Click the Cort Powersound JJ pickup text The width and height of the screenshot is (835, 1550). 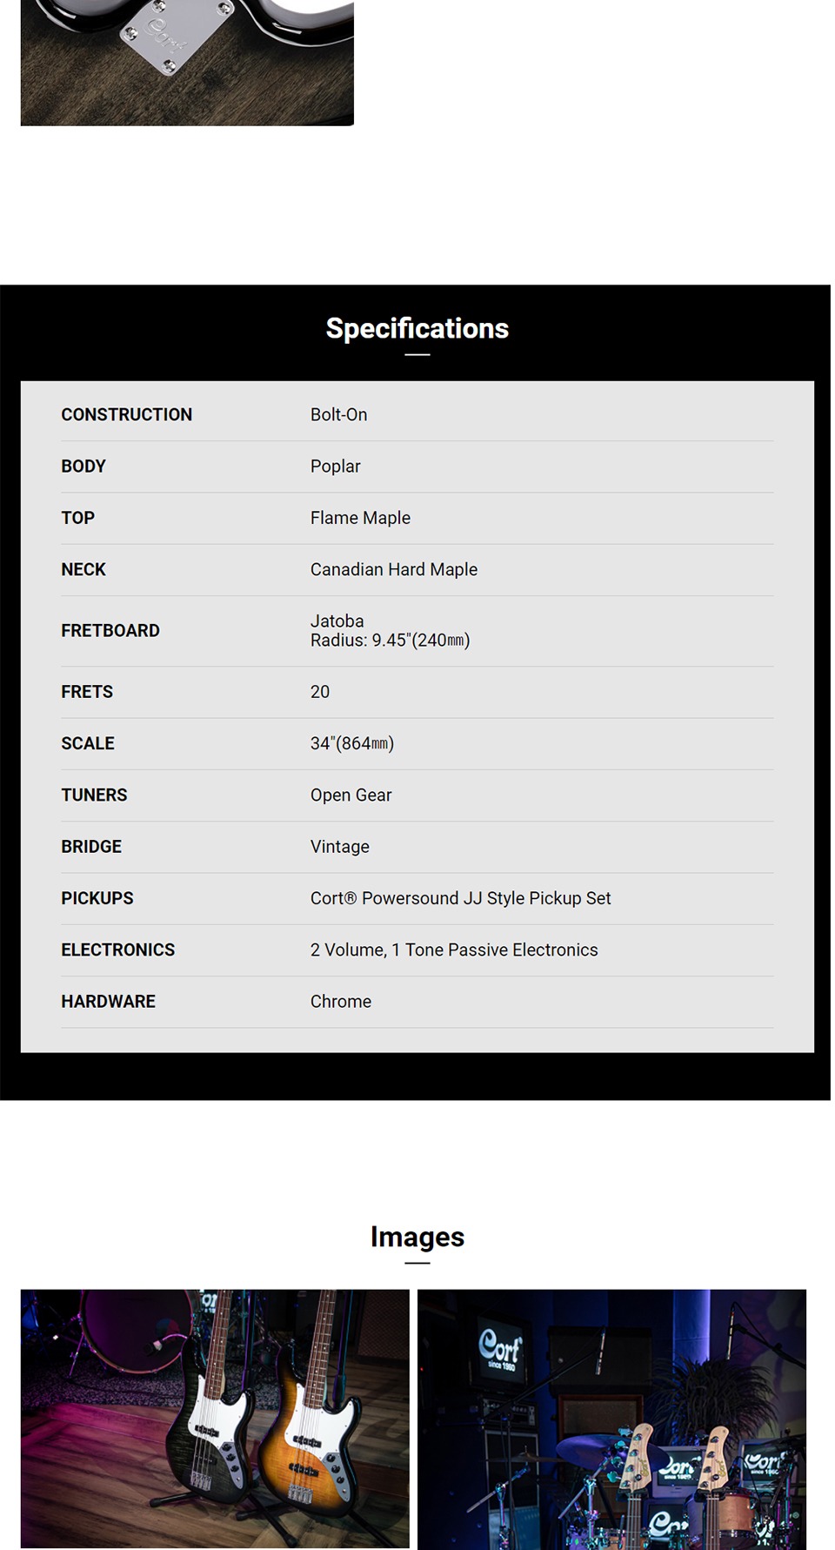(461, 898)
